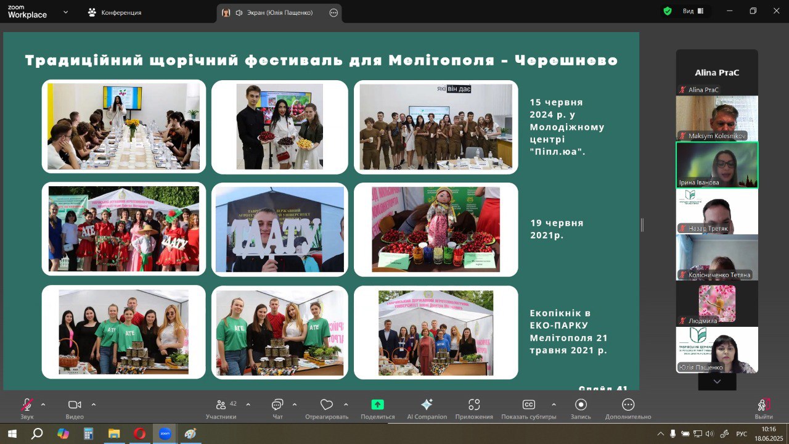Click Выйти to leave the meeting
Image resolution: width=789 pixels, height=444 pixels.
pyautogui.click(x=764, y=409)
